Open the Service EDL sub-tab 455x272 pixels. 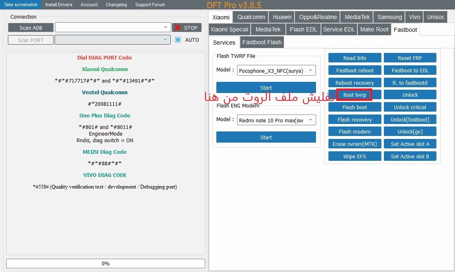(x=339, y=29)
